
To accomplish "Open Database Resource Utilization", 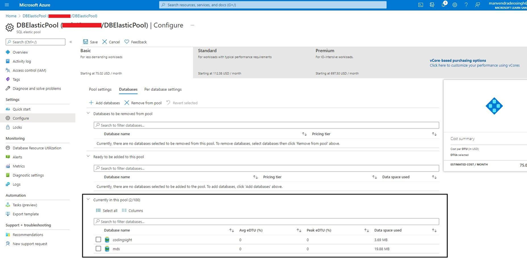I will (37, 148).
